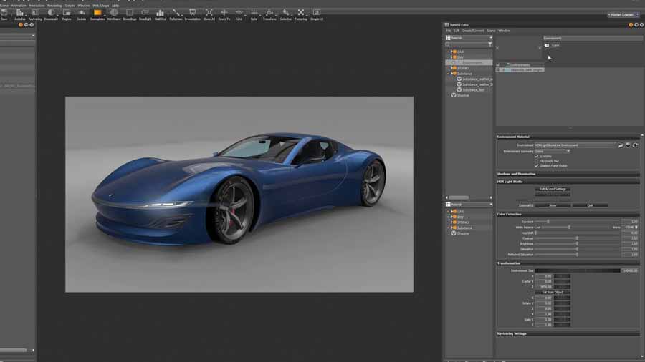The height and width of the screenshot is (362, 645).
Task: Open the Rendering menu
Action: click(54, 5)
